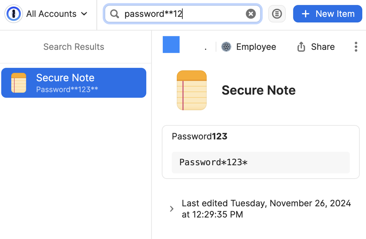Clear the search field with X
The height and width of the screenshot is (239, 366).
pos(251,14)
